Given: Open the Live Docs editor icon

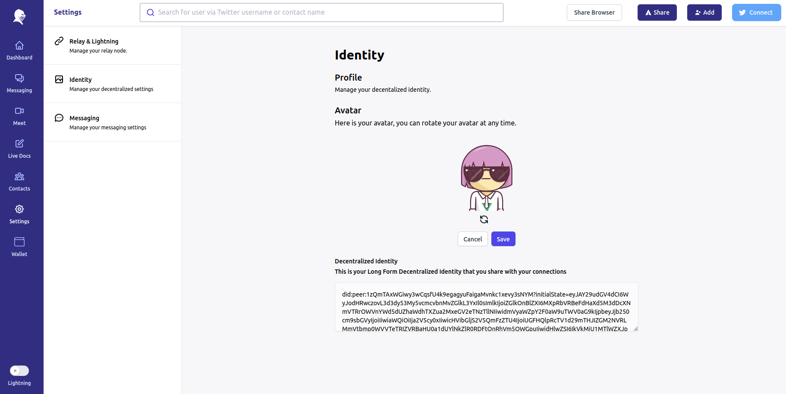Looking at the screenshot, I should click(19, 144).
